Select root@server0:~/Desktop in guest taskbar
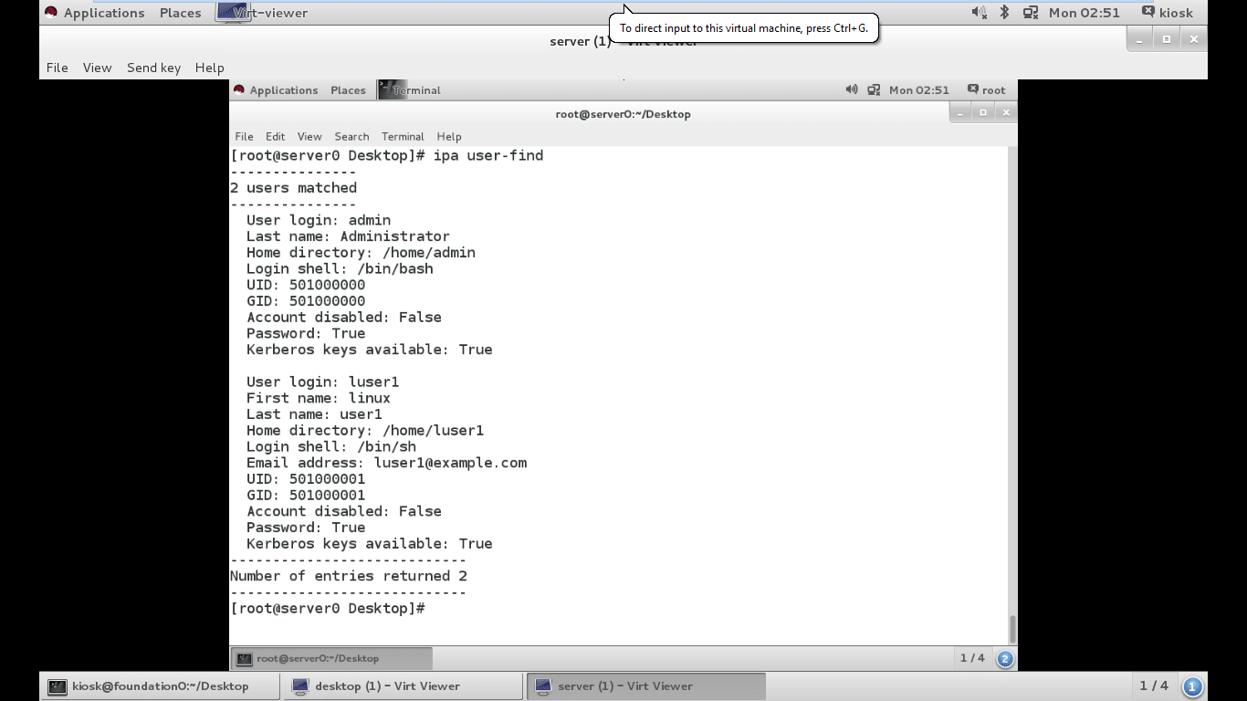The width and height of the screenshot is (1247, 701). coord(331,658)
